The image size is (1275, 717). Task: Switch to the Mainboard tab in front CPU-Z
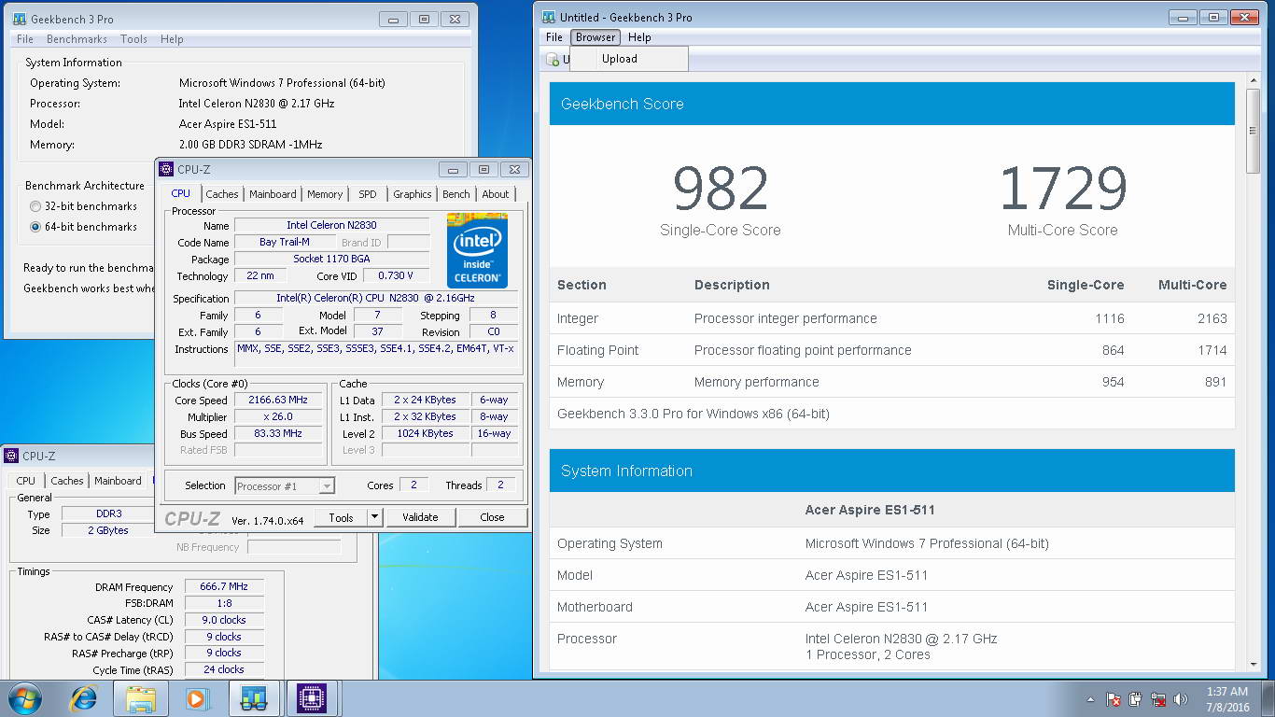(273, 194)
